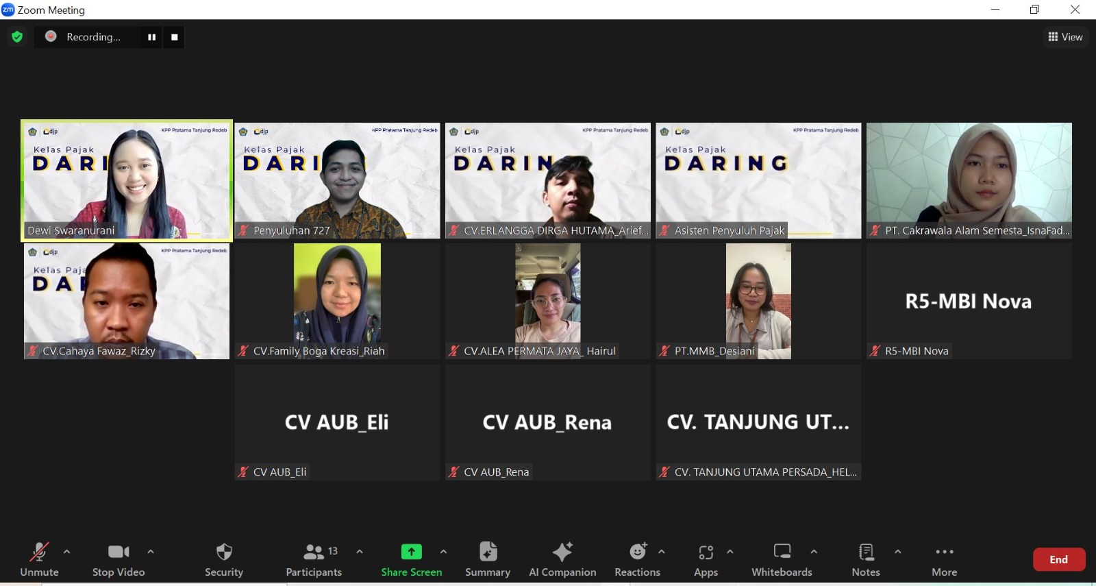Open the Participants panel
1096x586 pixels.
click(x=314, y=559)
